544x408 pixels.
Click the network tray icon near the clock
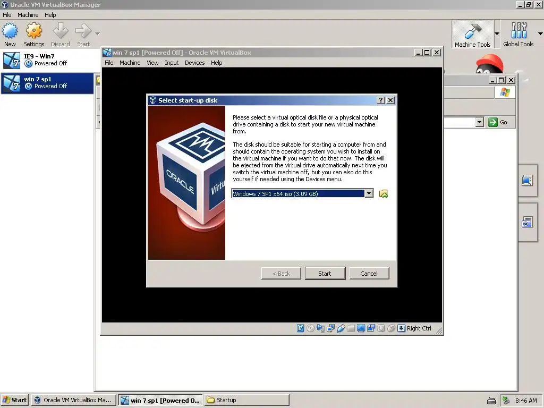(506, 401)
